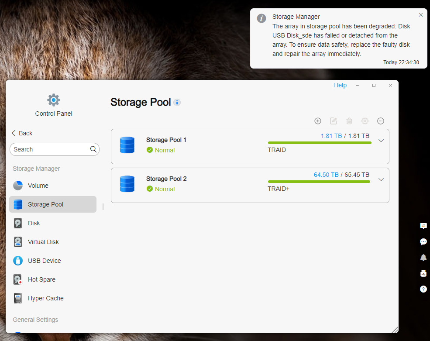Click the Storage Pool 2 title

pyautogui.click(x=166, y=179)
